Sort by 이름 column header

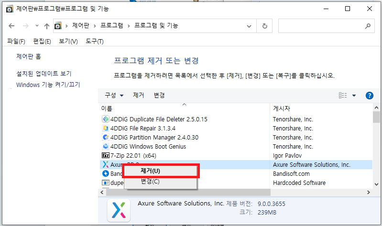click(107, 108)
